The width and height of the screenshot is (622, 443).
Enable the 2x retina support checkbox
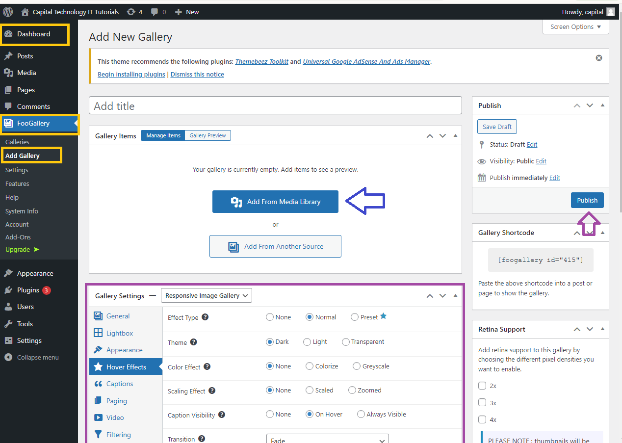482,386
